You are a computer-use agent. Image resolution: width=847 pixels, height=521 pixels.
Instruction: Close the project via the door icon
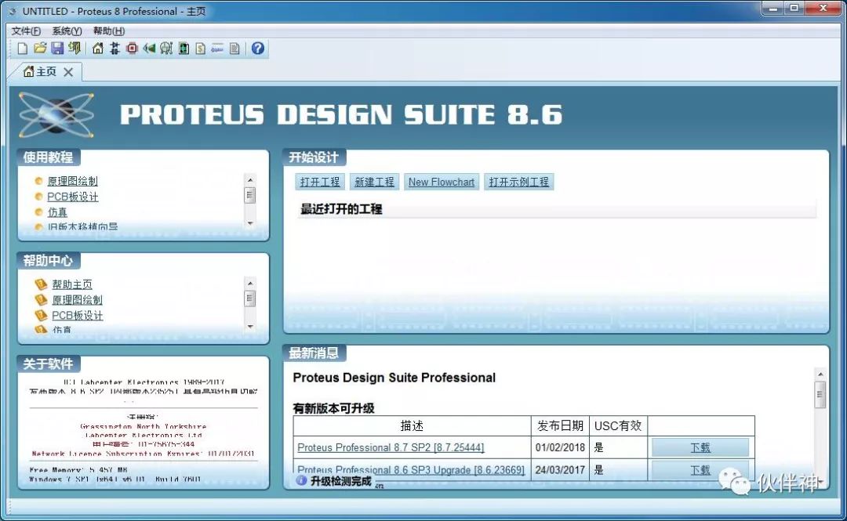pyautogui.click(x=75, y=49)
